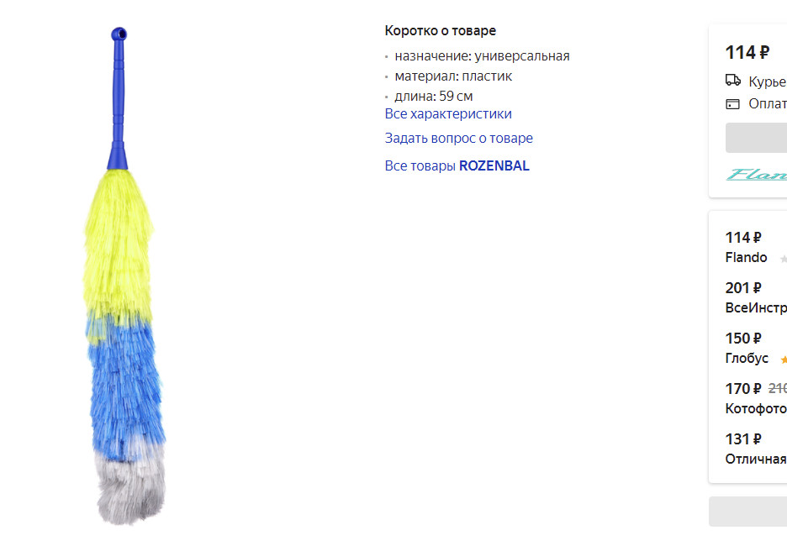
Task: Open Все товары ROZENBAL link
Action: coord(457,166)
